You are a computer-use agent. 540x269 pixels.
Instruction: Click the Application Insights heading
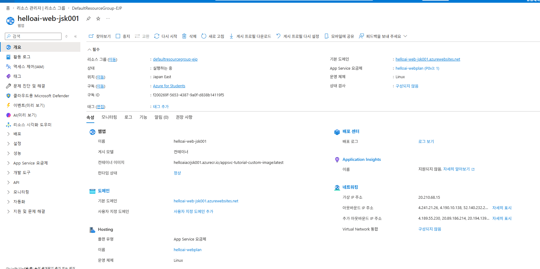point(361,159)
